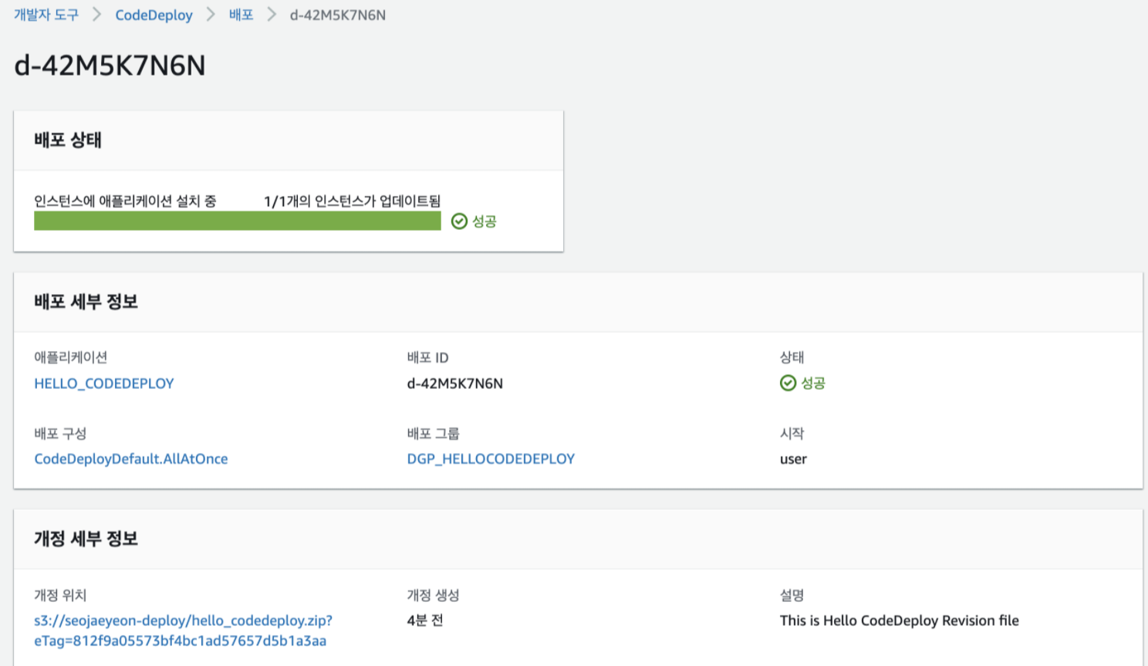The height and width of the screenshot is (666, 1148).
Task: Click the success check icon in 배포 상태
Action: pos(459,221)
